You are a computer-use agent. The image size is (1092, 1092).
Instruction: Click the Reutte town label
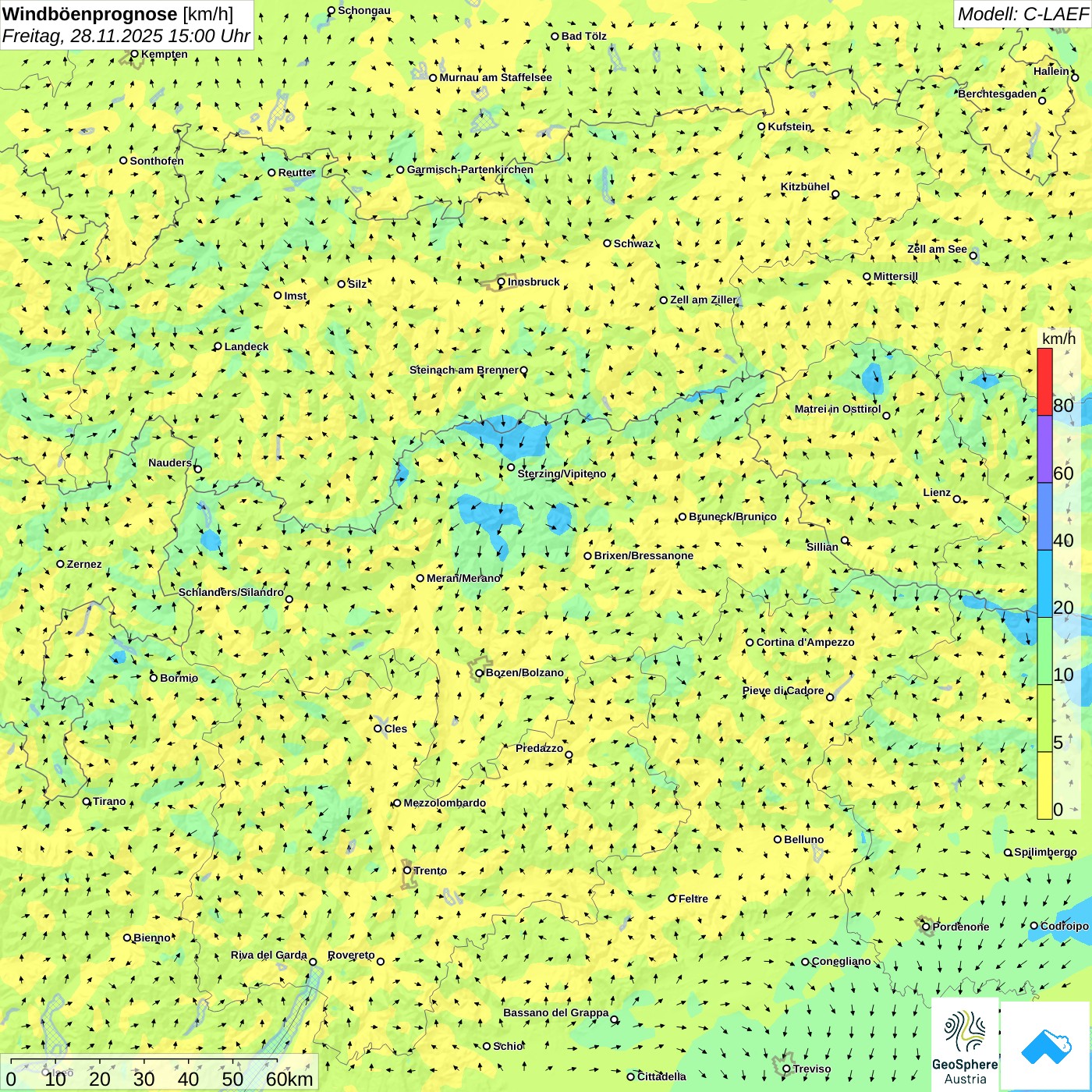(x=295, y=172)
